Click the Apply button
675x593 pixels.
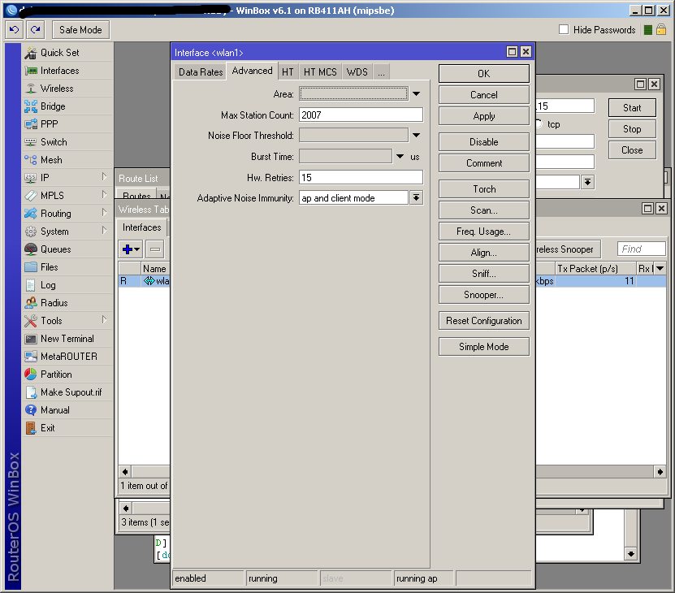click(x=484, y=116)
